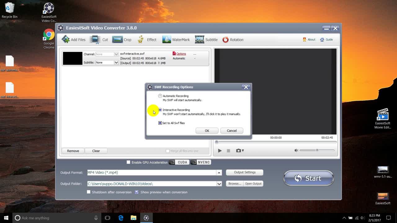The image size is (397, 223).
Task: Play the preview video
Action: [x=220, y=151]
